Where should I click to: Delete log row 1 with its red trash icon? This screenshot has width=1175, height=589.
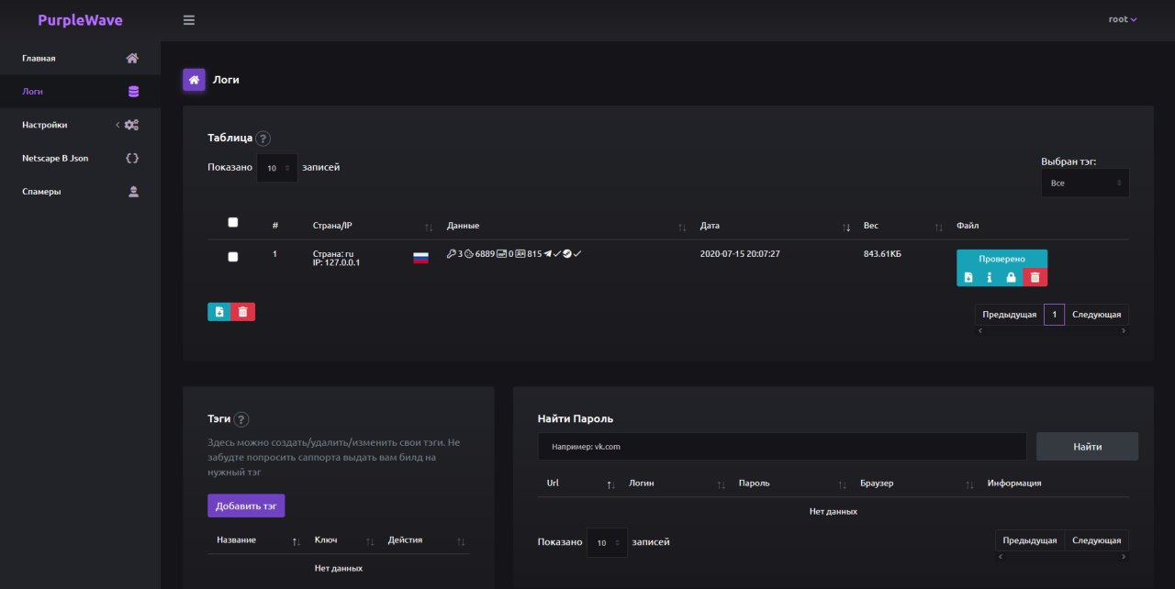point(1035,277)
